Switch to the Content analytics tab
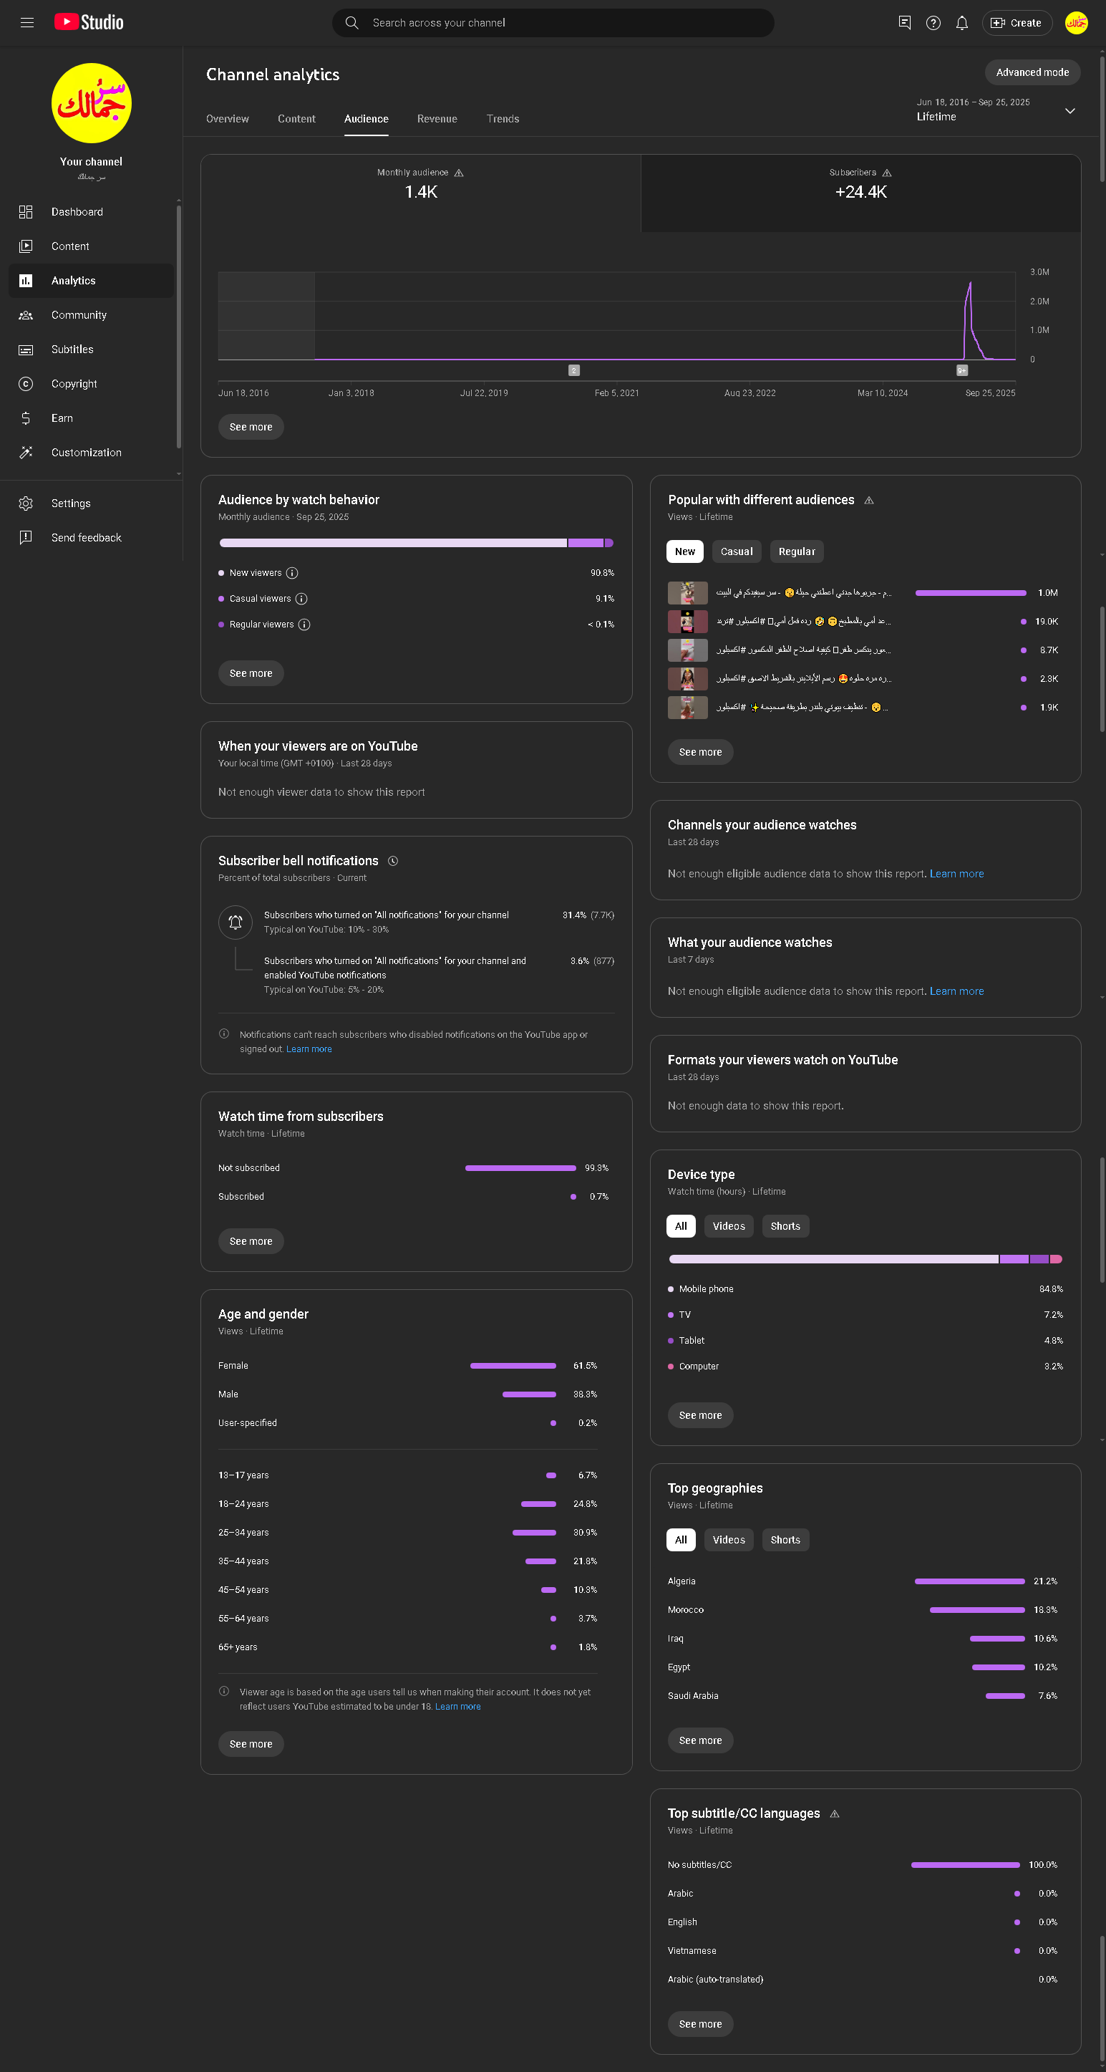 click(296, 119)
